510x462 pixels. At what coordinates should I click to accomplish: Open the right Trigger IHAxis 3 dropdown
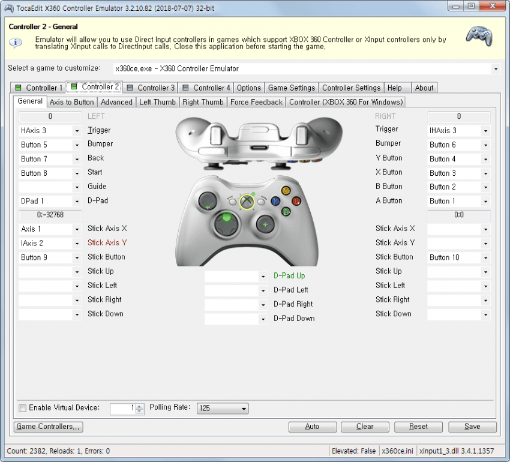point(485,131)
